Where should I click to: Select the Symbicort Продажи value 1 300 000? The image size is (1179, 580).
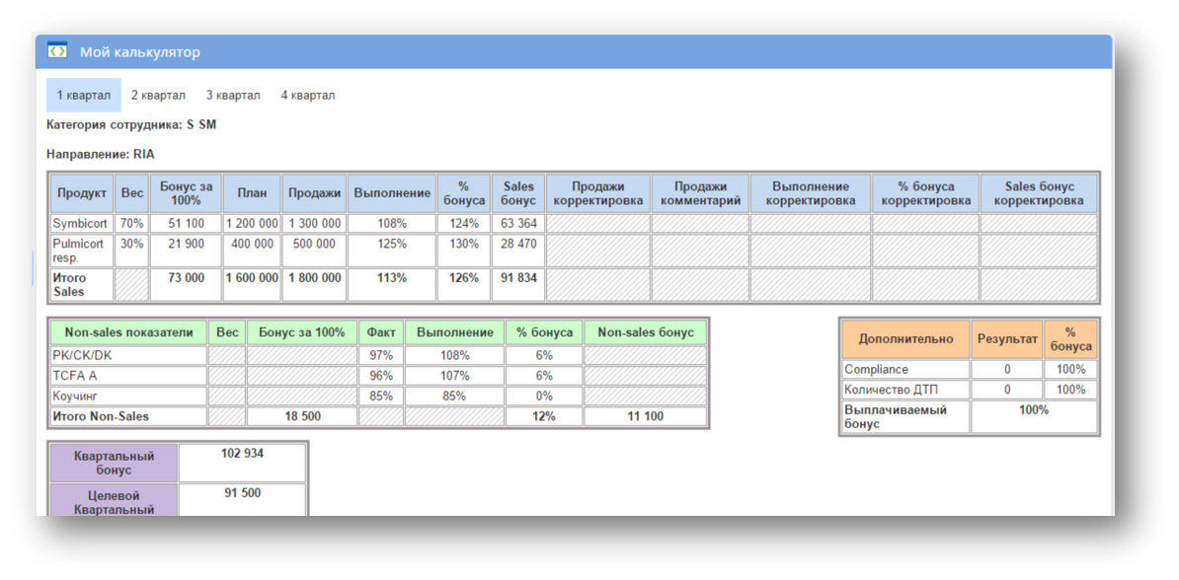pyautogui.click(x=314, y=223)
